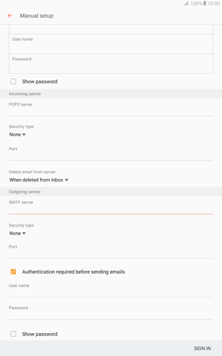
Task: Click the dropdown arrow beside When deleted from Inbox
Action: 66,180
